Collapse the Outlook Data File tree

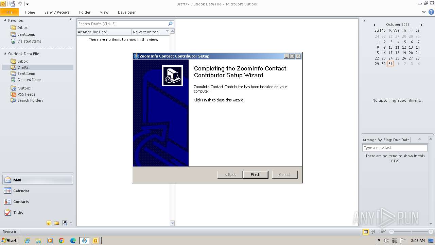(5, 54)
